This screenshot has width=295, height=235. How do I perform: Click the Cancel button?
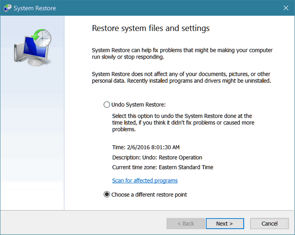pyautogui.click(x=269, y=224)
